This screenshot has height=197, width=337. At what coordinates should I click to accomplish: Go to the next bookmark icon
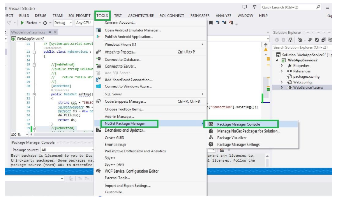click(x=224, y=22)
